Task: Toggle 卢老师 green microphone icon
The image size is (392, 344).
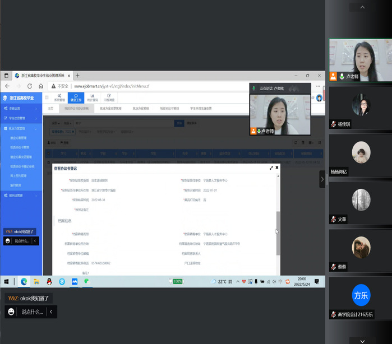Action: (x=342, y=76)
